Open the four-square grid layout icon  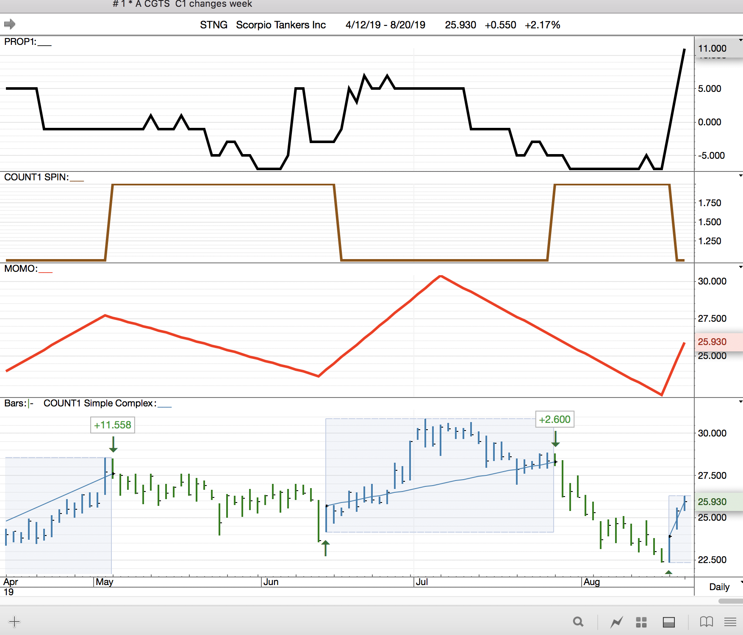pos(641,622)
